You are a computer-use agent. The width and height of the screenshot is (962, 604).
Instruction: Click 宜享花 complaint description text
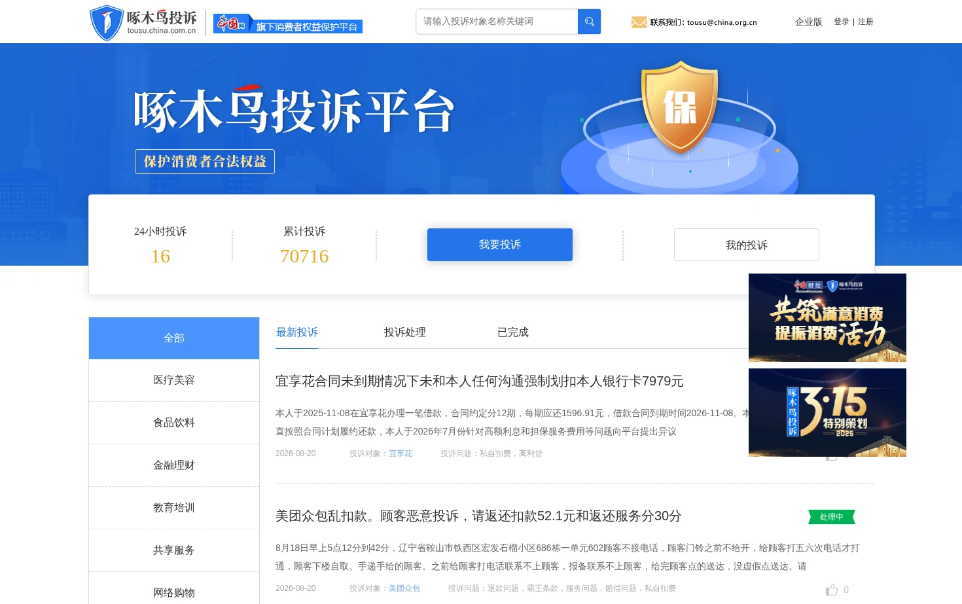point(512,422)
